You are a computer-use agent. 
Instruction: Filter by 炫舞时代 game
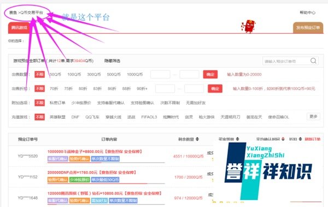point(171,117)
